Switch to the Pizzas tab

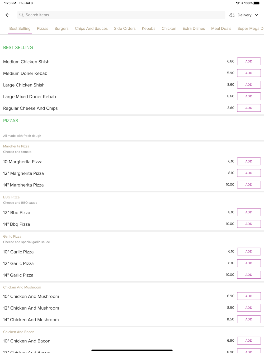pyautogui.click(x=43, y=29)
